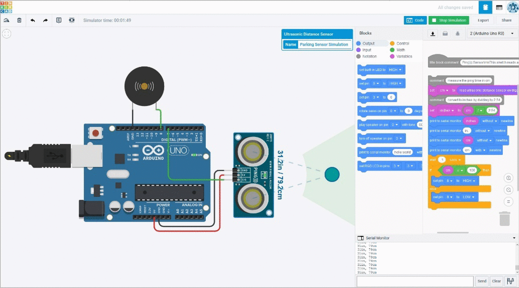519x288 pixels.
Task: Open the Code editor panel
Action: [415, 20]
